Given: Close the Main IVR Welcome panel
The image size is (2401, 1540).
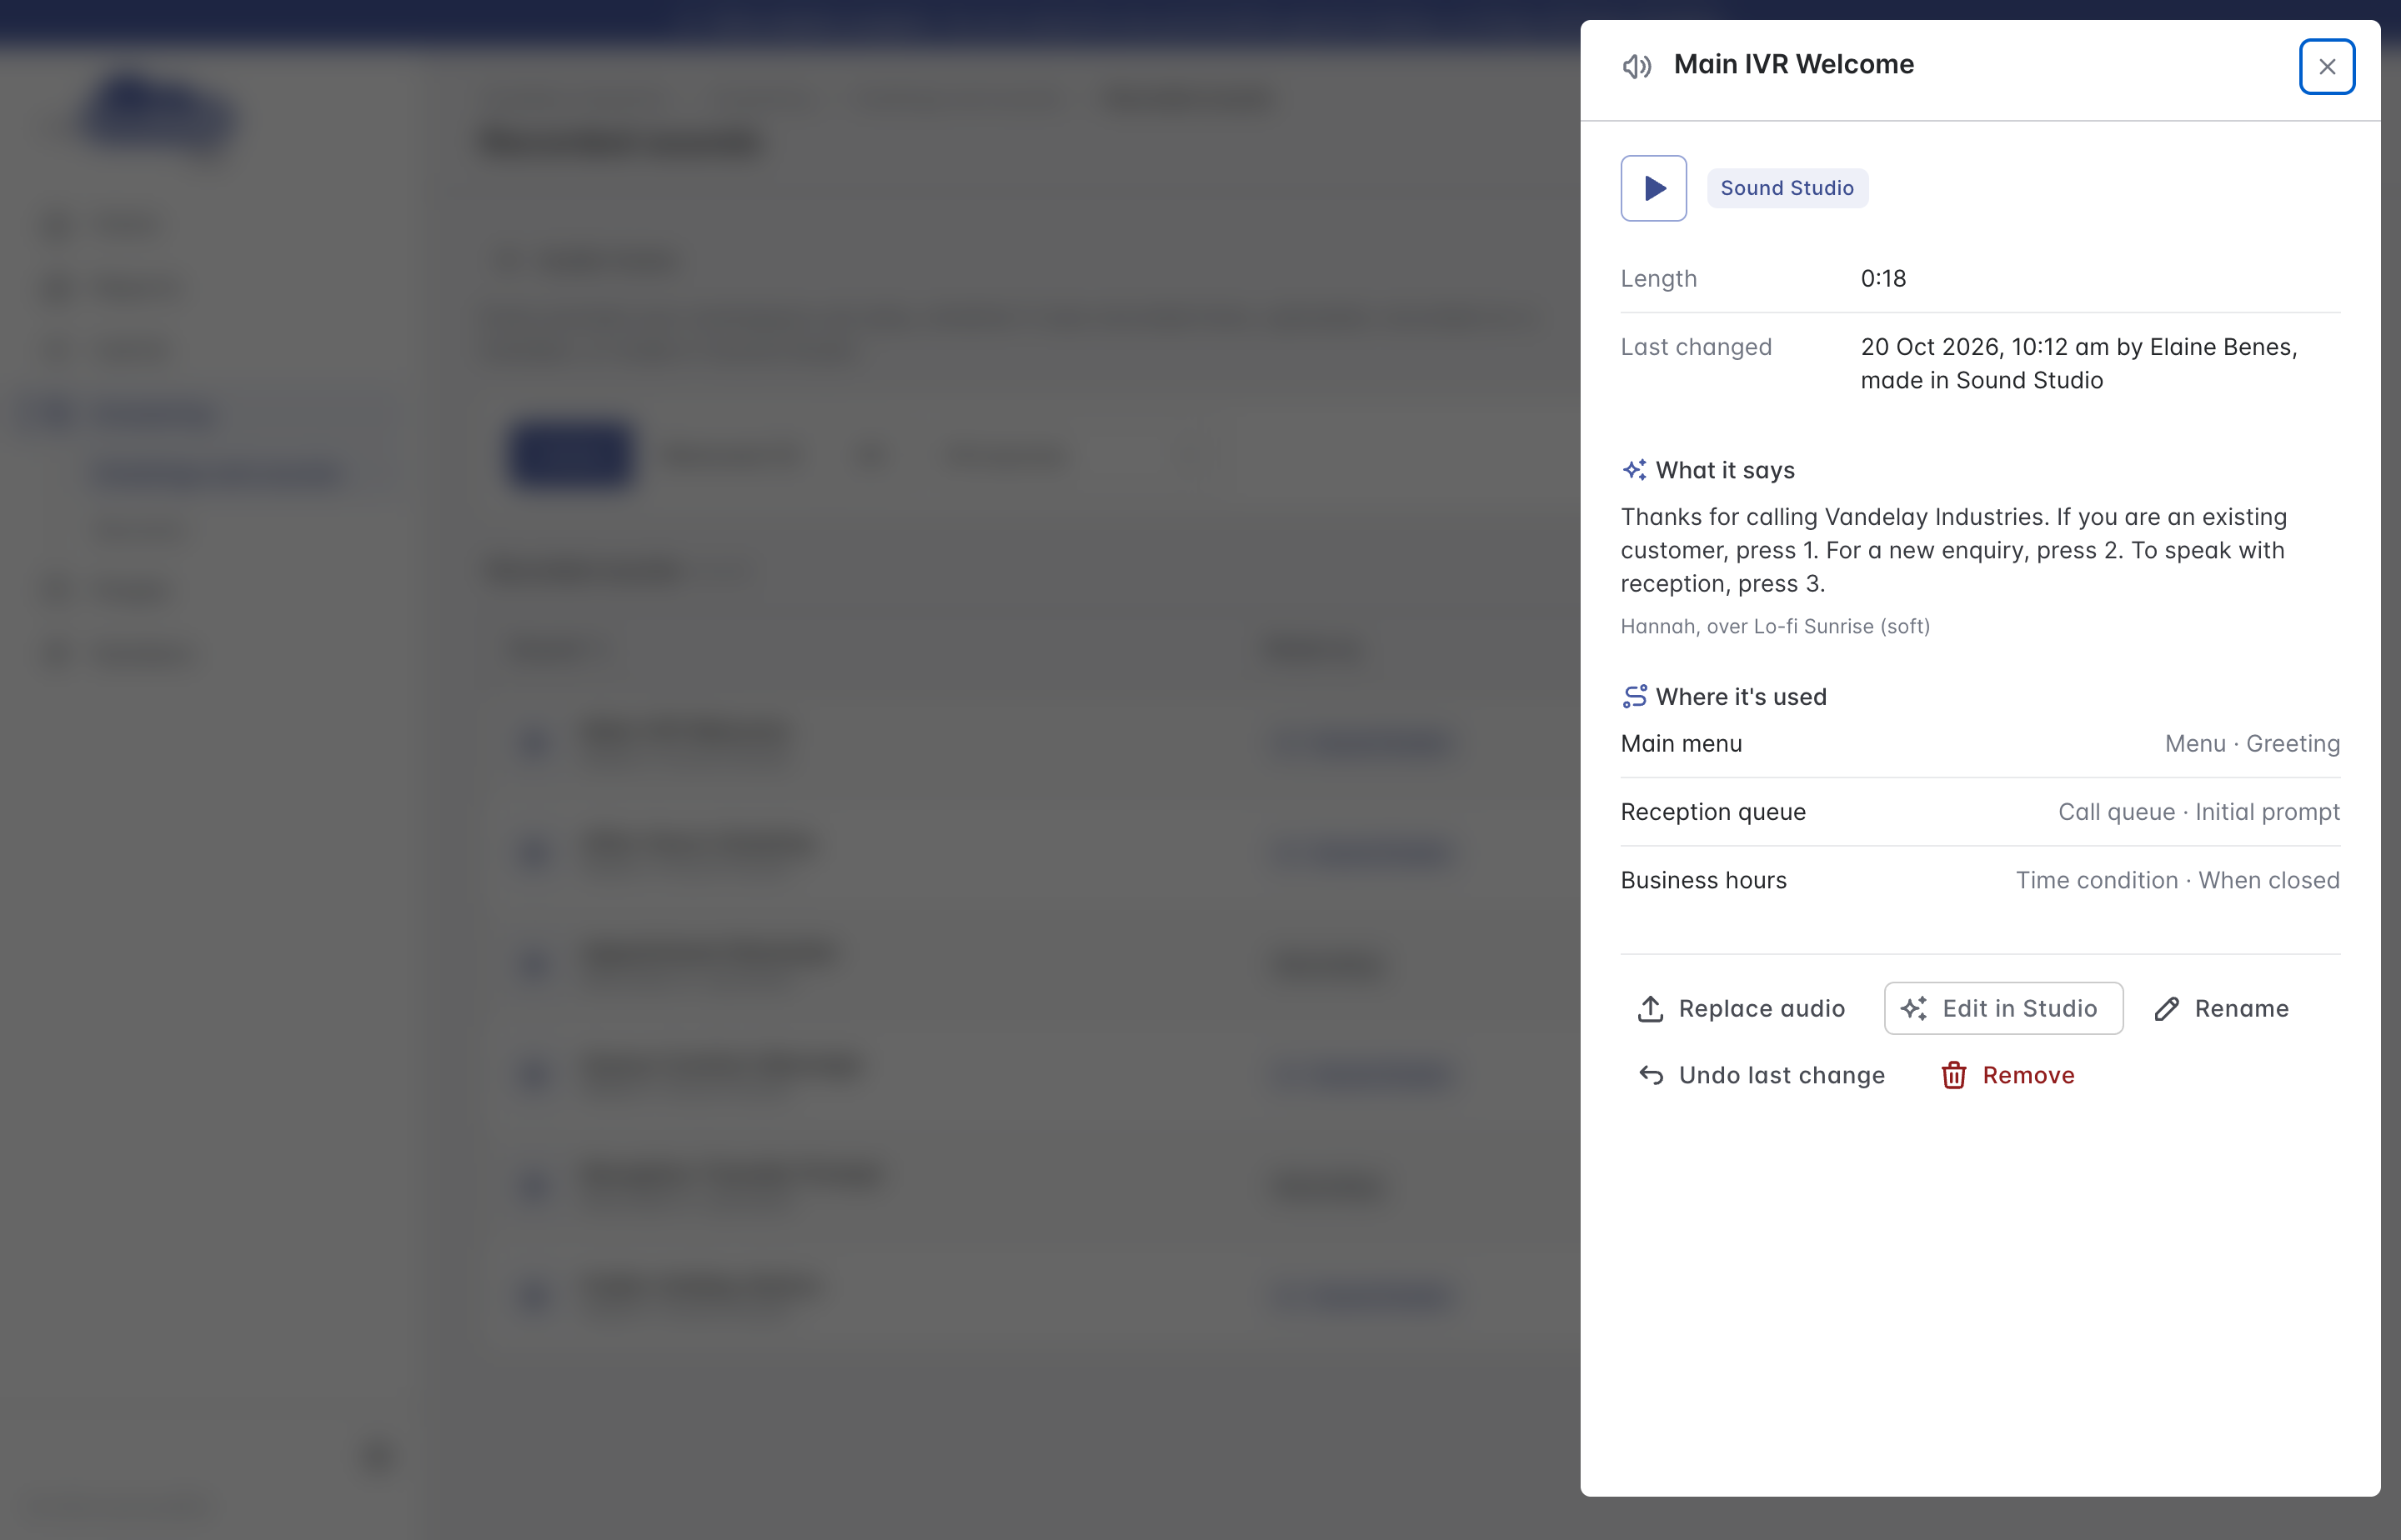Looking at the screenshot, I should [2327, 67].
